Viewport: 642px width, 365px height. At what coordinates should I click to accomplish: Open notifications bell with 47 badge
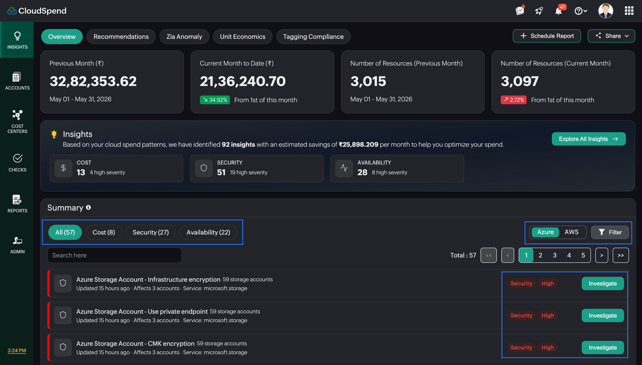[x=559, y=10]
